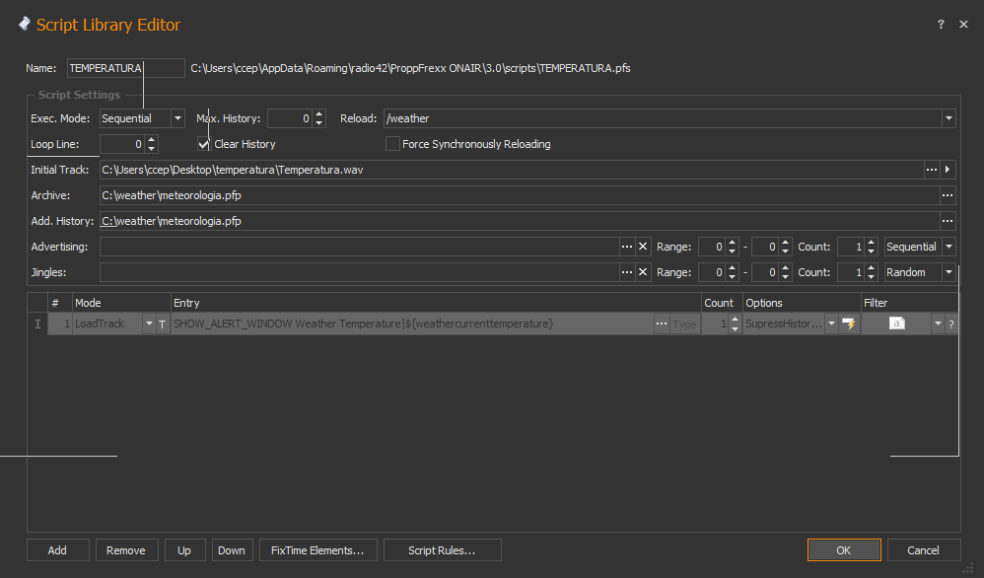Viewport: 984px width, 578px height.
Task: Open the Jingles Random mode dropdown
Action: (x=949, y=272)
